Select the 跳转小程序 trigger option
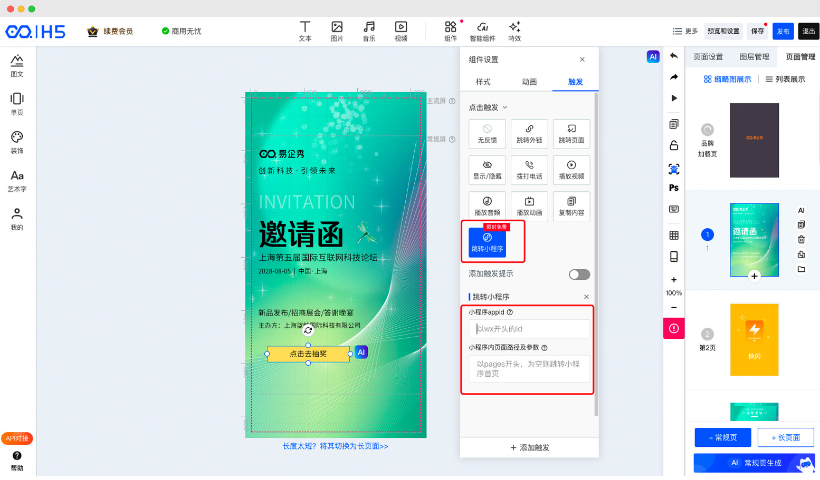The width and height of the screenshot is (820, 480). click(487, 242)
